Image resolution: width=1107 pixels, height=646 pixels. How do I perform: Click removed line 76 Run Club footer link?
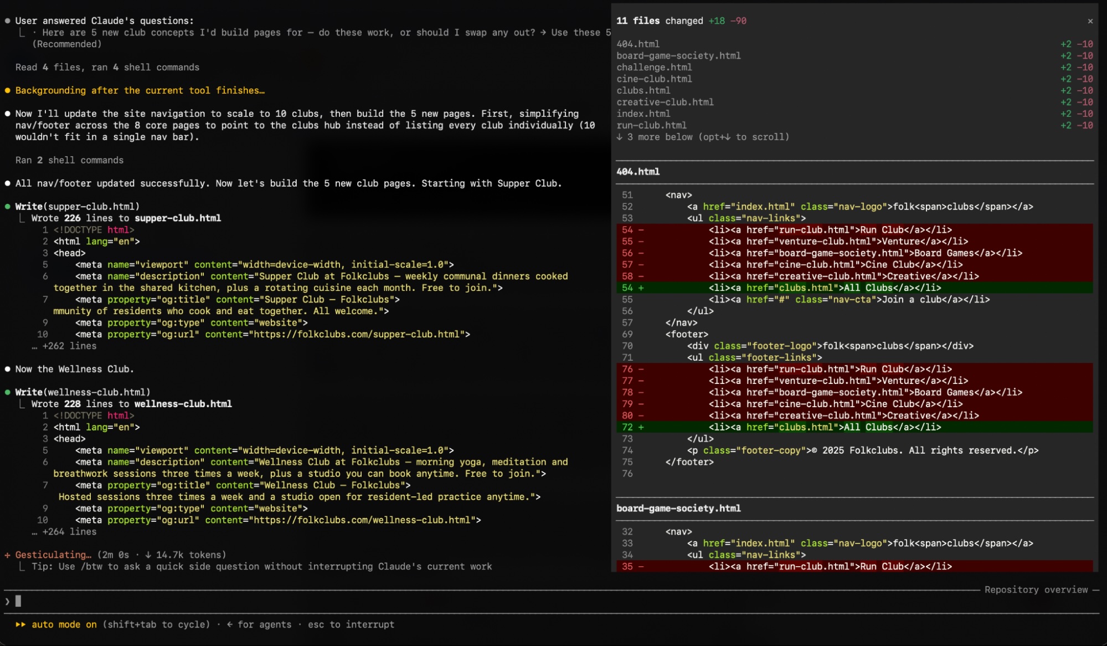[x=854, y=369]
